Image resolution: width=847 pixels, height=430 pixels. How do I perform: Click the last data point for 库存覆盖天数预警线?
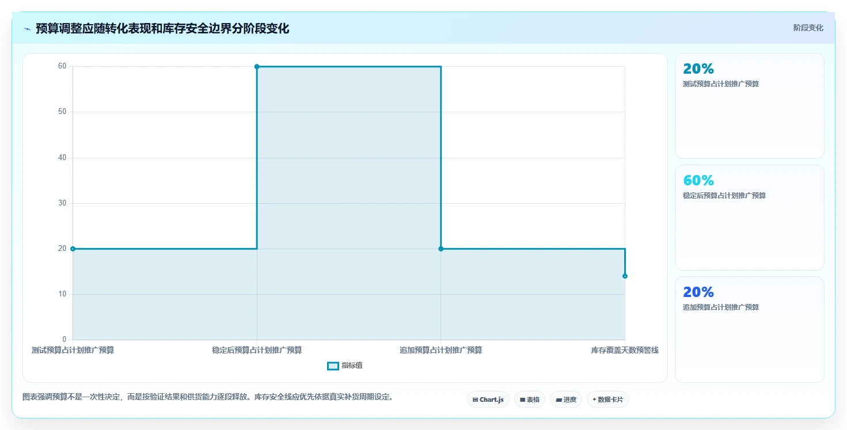(x=625, y=276)
